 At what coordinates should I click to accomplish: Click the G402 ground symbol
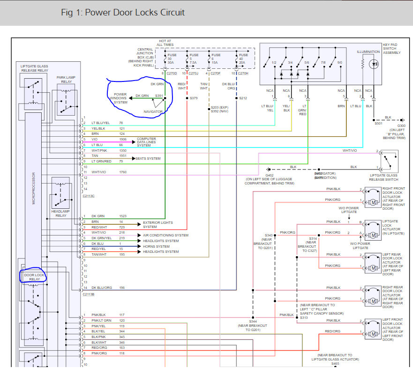(268, 169)
